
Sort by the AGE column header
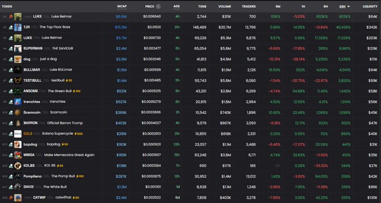pos(176,7)
